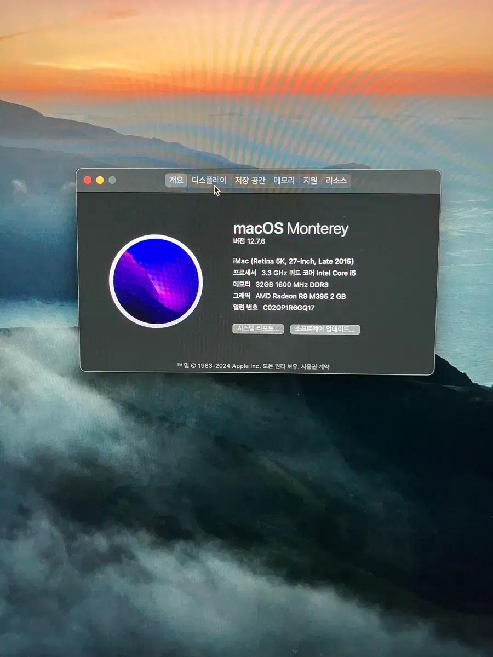Click the macOS Monterey circular logo
Image resolution: width=493 pixels, height=657 pixels.
point(156,281)
